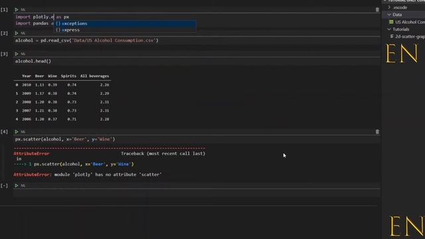Click the 'Year' column header in output table

[x=27, y=76]
